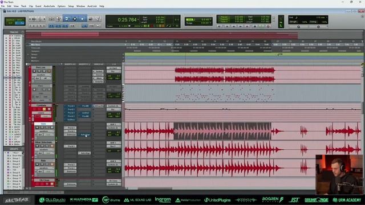This screenshot has height=205, width=365.
Task: Mute the Oh Close track
Action: point(52,184)
